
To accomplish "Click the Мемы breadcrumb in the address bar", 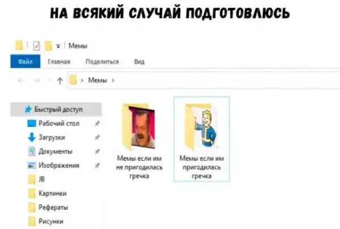I will point(97,80).
